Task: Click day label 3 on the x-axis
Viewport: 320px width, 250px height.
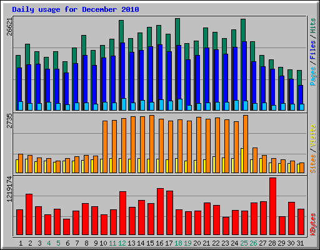Action: tap(39, 243)
